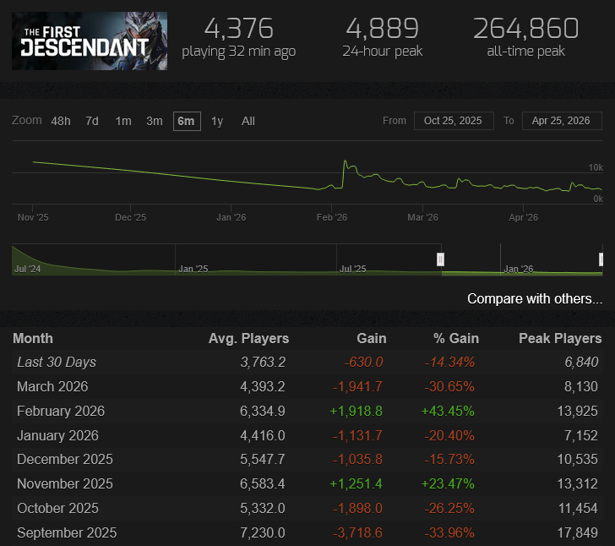Grab the left navigator range handle
Viewport: 615px width, 546px height.
[440, 259]
